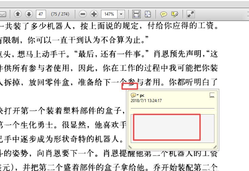Click the red-outlined annotation marker in text
249x171 pixels.
130,86
